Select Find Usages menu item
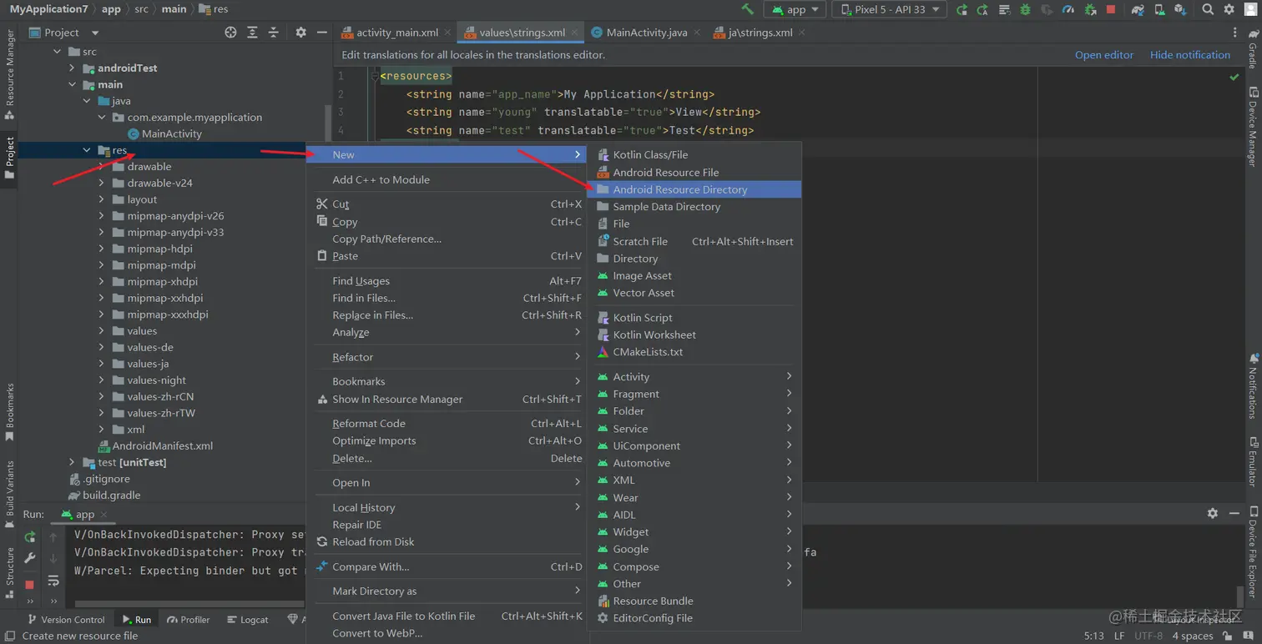This screenshot has height=644, width=1262. click(x=447, y=280)
